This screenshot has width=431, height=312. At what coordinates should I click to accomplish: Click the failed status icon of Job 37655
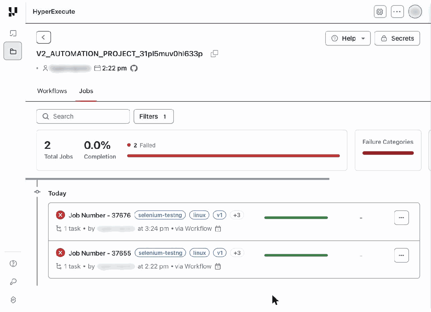point(60,253)
